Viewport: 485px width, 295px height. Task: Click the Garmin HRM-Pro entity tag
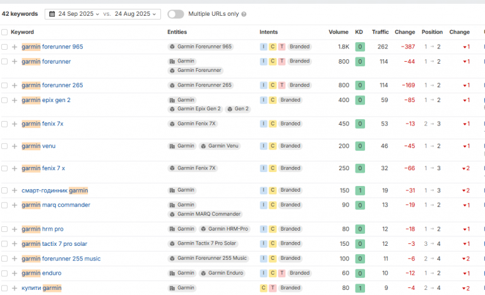coord(224,229)
